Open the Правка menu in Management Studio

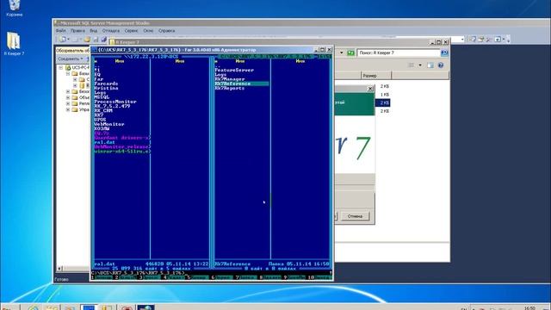coord(77,31)
